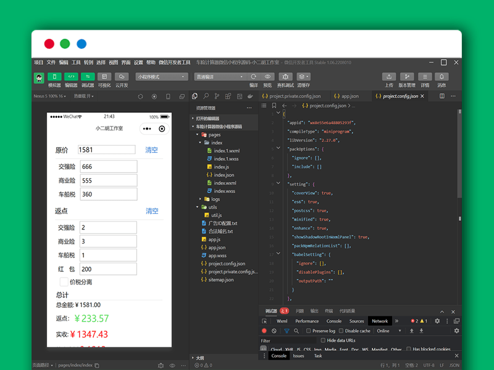Click the 预览 preview eye icon
The image size is (494, 370).
pos(267,77)
